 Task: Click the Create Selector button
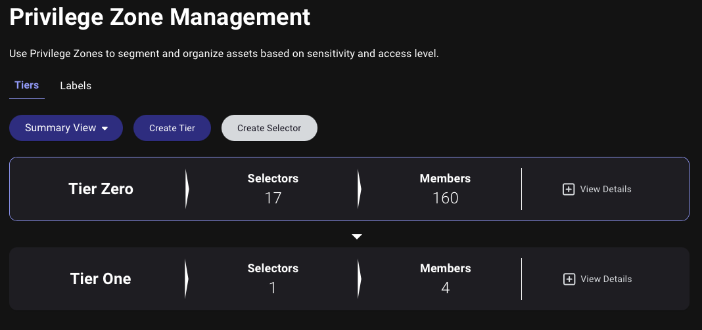pyautogui.click(x=269, y=128)
